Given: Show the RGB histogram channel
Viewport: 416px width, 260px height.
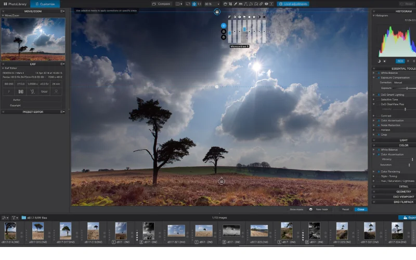Looking at the screenshot, I should (x=400, y=61).
